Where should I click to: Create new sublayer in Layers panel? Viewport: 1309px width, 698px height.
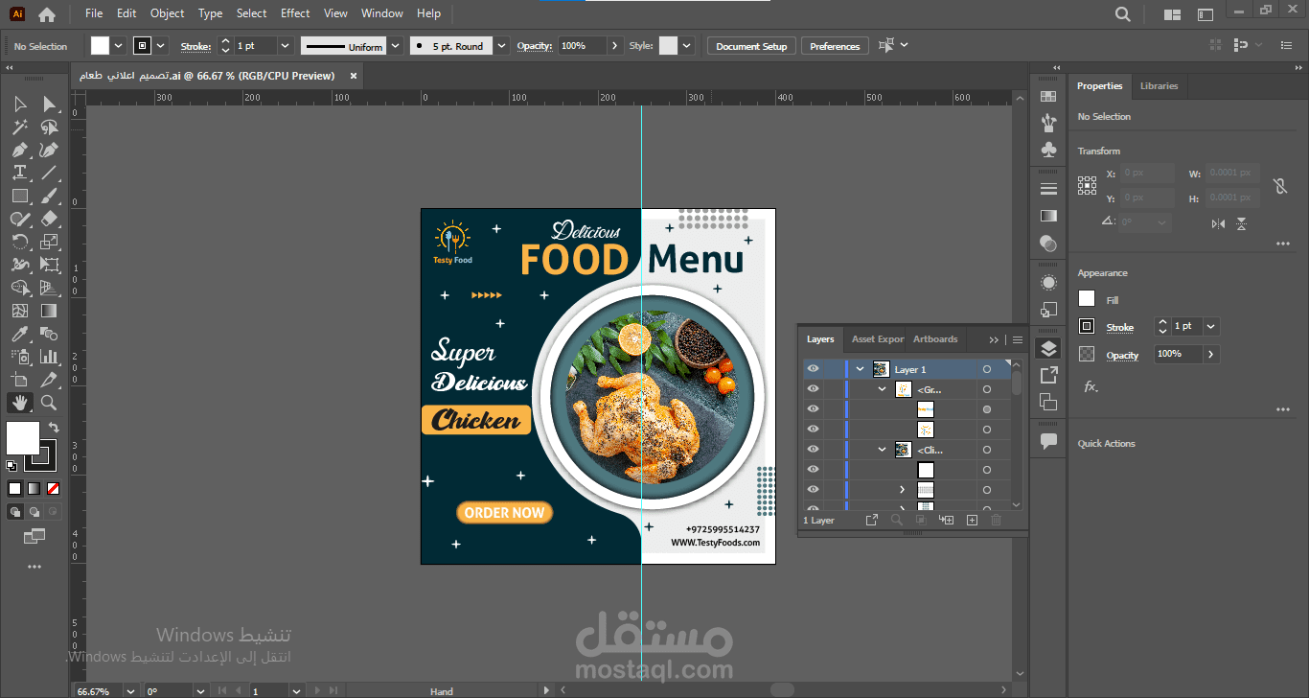coord(947,520)
